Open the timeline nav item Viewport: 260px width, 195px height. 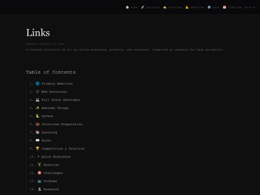[x=232, y=7]
